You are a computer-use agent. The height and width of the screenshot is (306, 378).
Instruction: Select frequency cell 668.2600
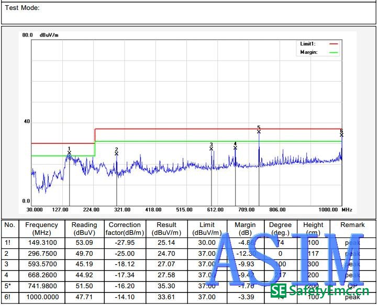[x=42, y=275]
